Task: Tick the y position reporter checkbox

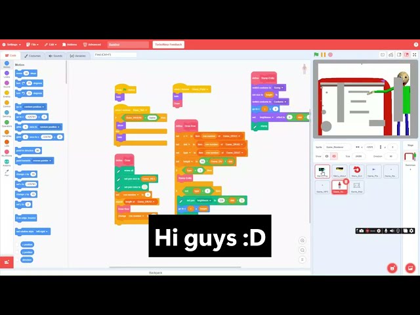Action: (x=18, y=252)
